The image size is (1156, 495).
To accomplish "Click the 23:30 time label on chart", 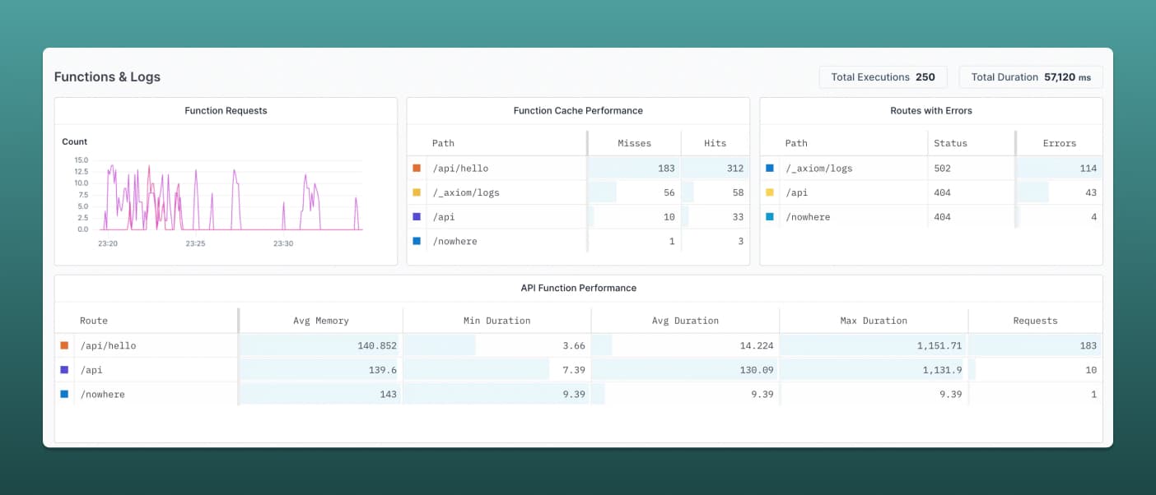I will click(283, 243).
